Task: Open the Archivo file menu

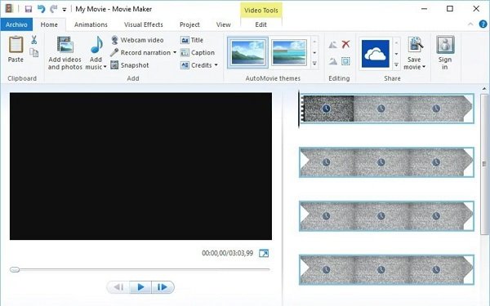Action: click(16, 24)
